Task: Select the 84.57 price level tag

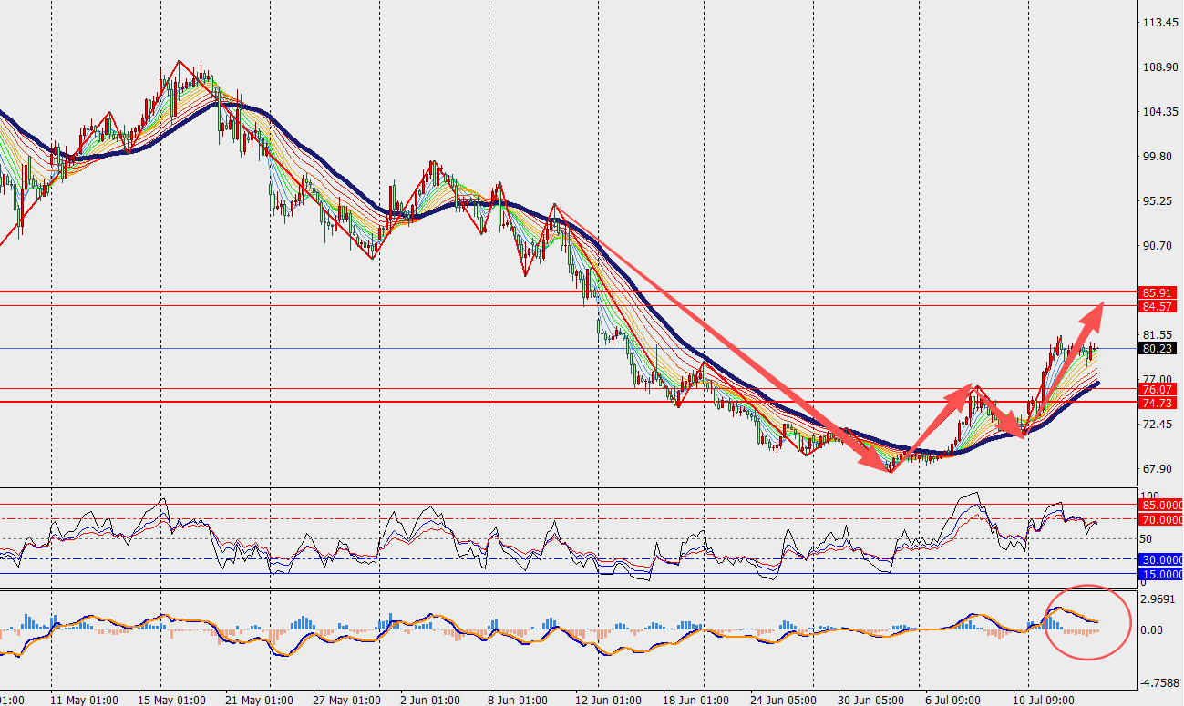Action: point(1157,306)
